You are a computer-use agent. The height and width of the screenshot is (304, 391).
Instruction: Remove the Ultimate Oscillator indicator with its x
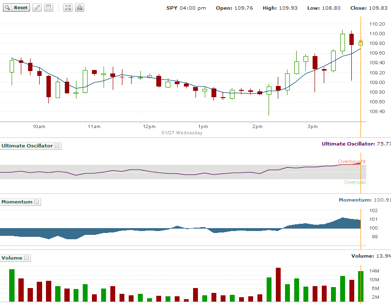pos(57,146)
